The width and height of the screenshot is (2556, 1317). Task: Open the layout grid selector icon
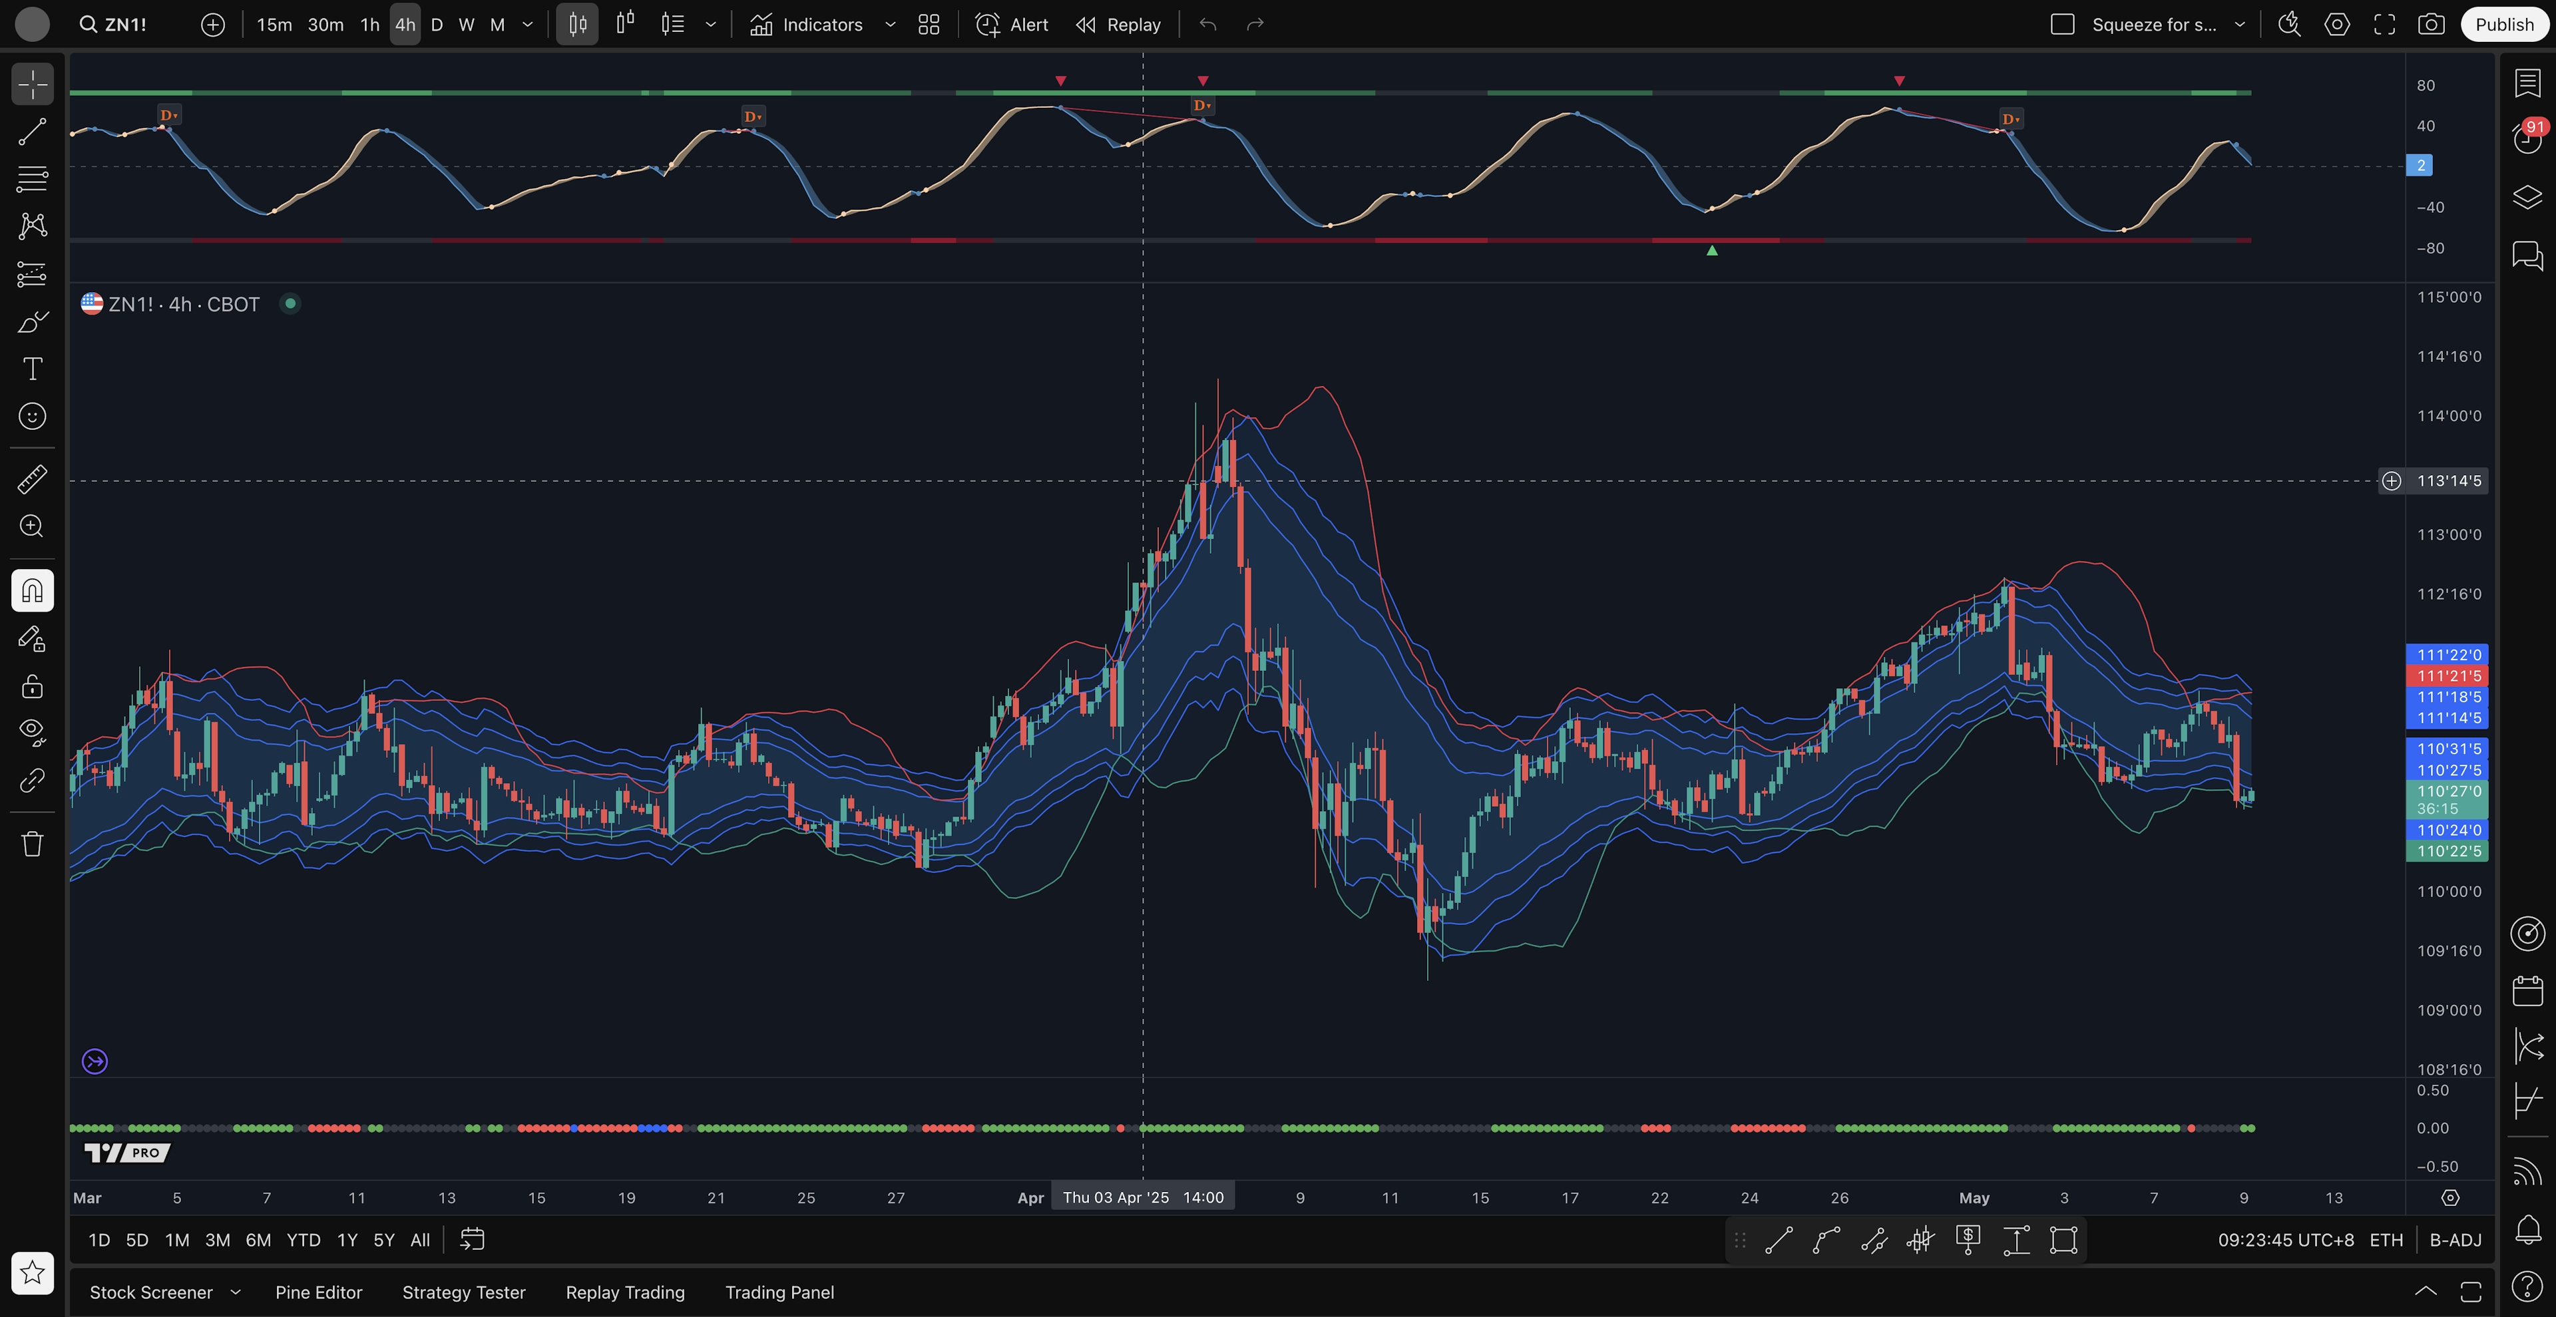(x=929, y=25)
